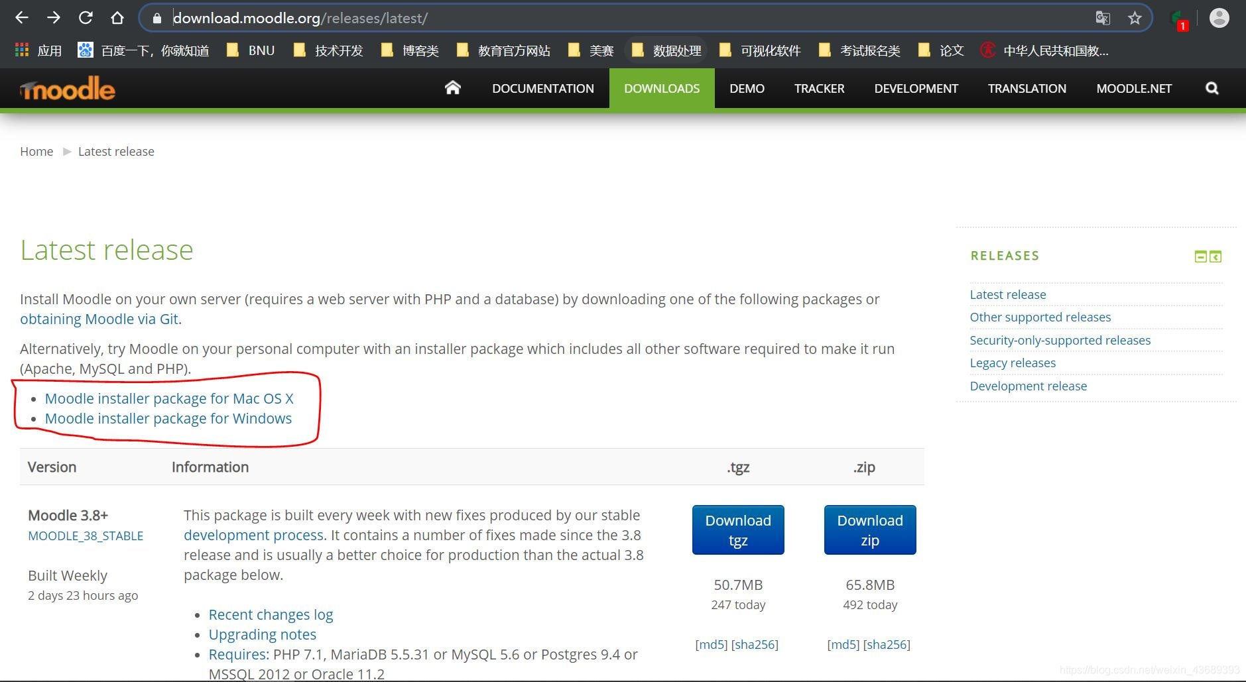Open Security-only-supported releases link
1246x682 pixels.
coord(1060,340)
